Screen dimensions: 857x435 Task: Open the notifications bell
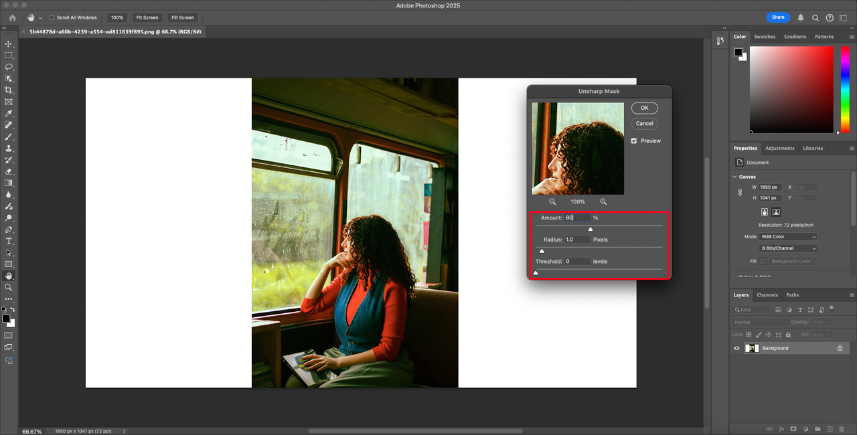(801, 17)
